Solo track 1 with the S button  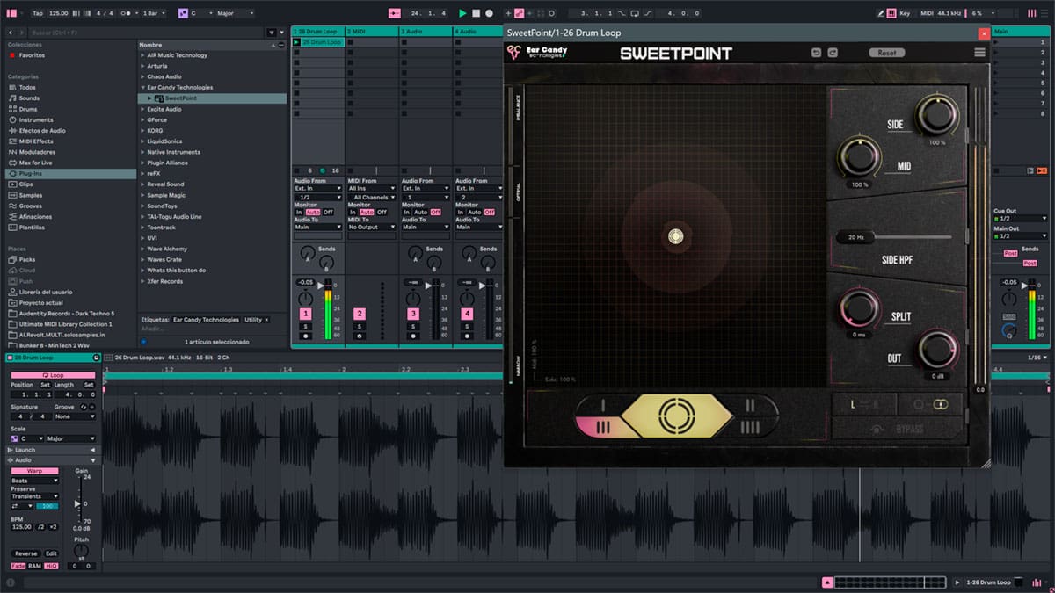305,326
